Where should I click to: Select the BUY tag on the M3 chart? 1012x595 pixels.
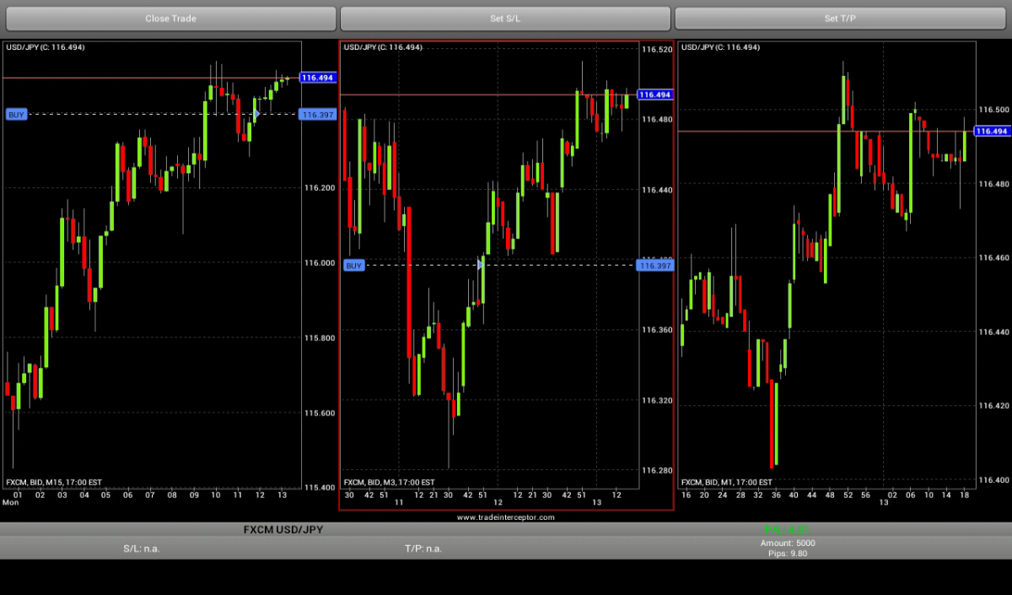tap(354, 265)
